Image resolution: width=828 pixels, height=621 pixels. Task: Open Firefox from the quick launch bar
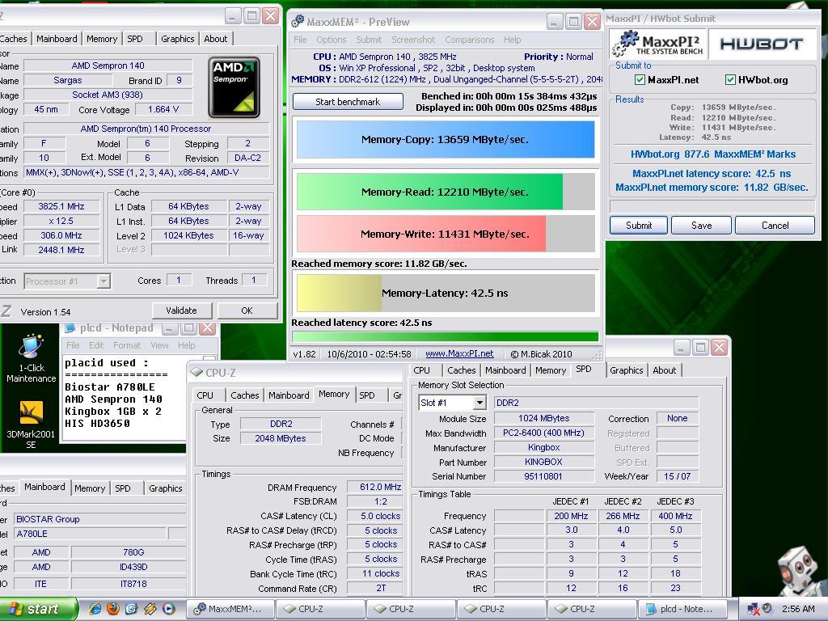pos(113,609)
